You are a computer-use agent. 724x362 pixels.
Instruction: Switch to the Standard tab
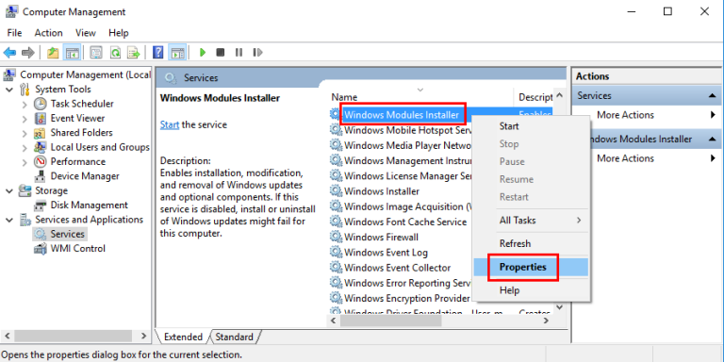(x=234, y=337)
